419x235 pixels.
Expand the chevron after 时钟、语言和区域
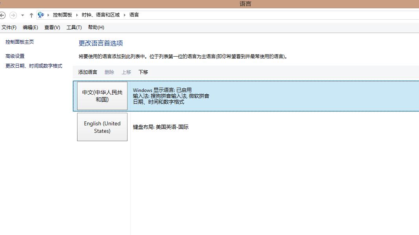tap(125, 15)
